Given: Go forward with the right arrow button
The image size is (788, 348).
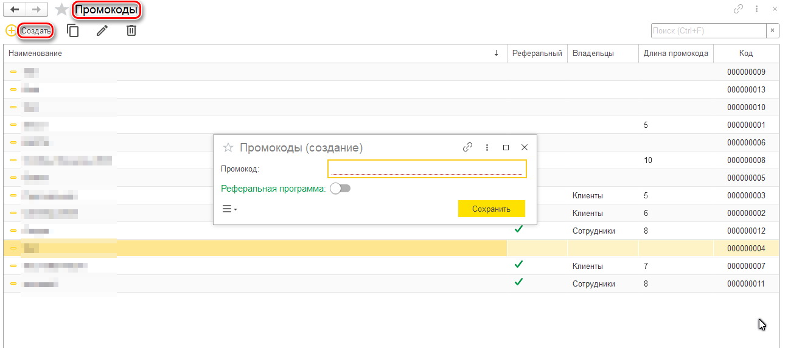Looking at the screenshot, I should [37, 10].
